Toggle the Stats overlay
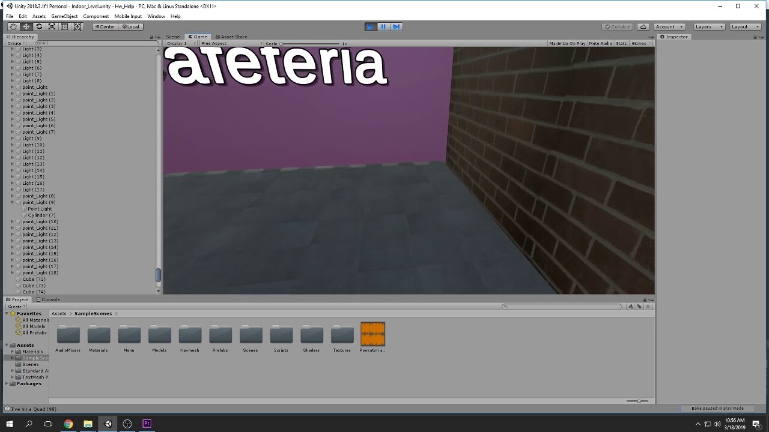This screenshot has width=769, height=432. 621,43
